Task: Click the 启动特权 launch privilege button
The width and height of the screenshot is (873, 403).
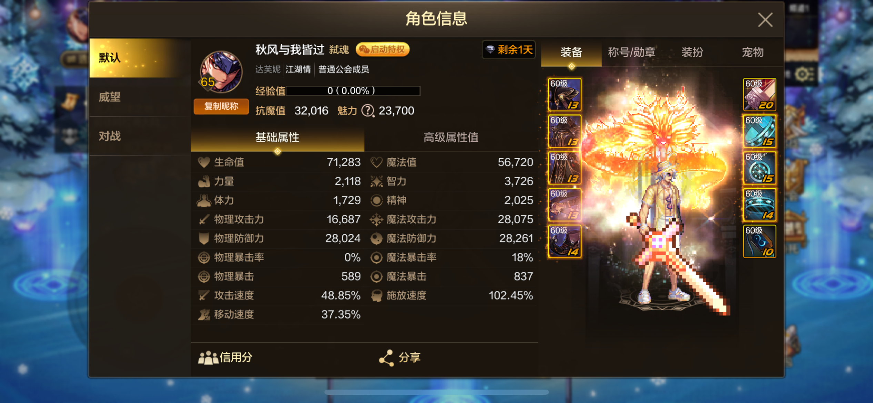Action: point(383,50)
